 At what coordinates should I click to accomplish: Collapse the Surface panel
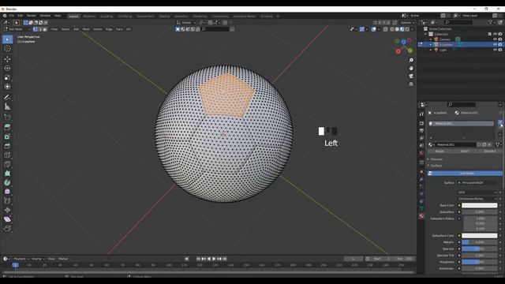click(436, 166)
